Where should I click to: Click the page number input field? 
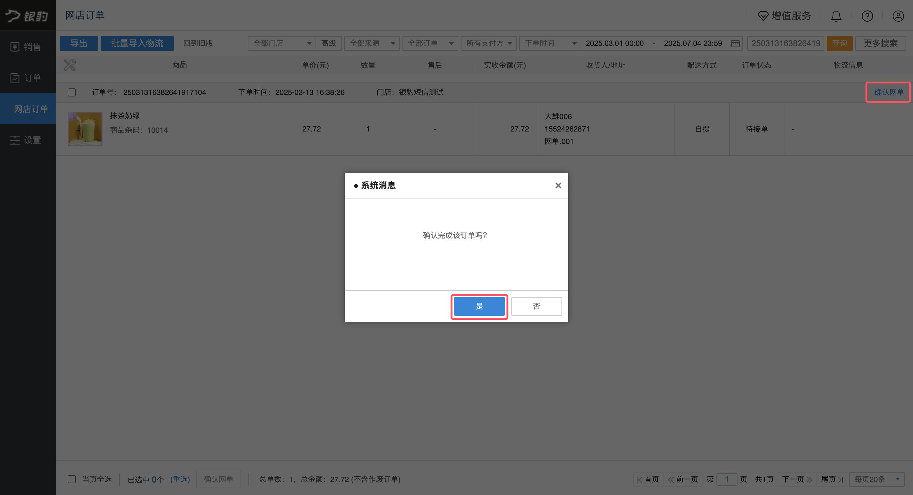pyautogui.click(x=727, y=479)
